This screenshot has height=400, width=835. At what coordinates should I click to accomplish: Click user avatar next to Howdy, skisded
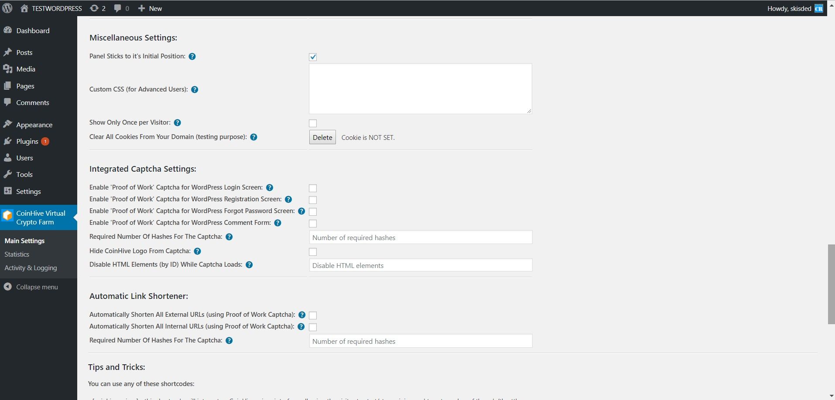(x=818, y=8)
